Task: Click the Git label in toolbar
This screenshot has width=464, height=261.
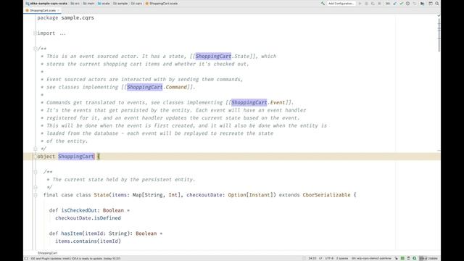Action: pyautogui.click(x=387, y=4)
